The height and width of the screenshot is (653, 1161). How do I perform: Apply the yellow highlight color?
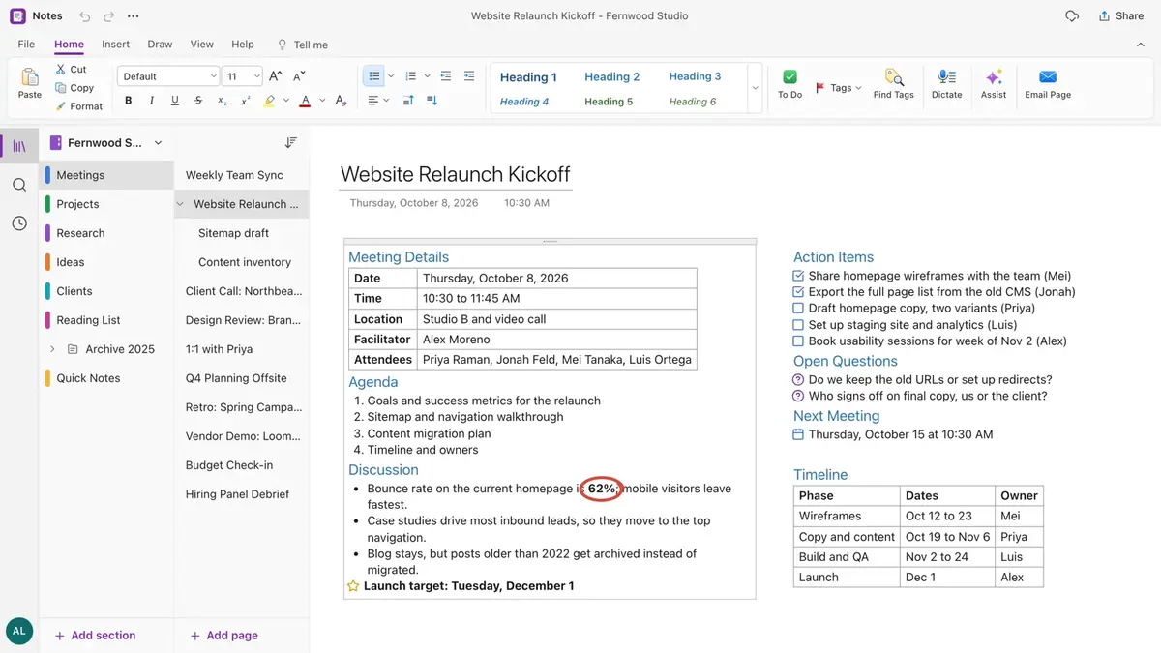[x=270, y=101]
